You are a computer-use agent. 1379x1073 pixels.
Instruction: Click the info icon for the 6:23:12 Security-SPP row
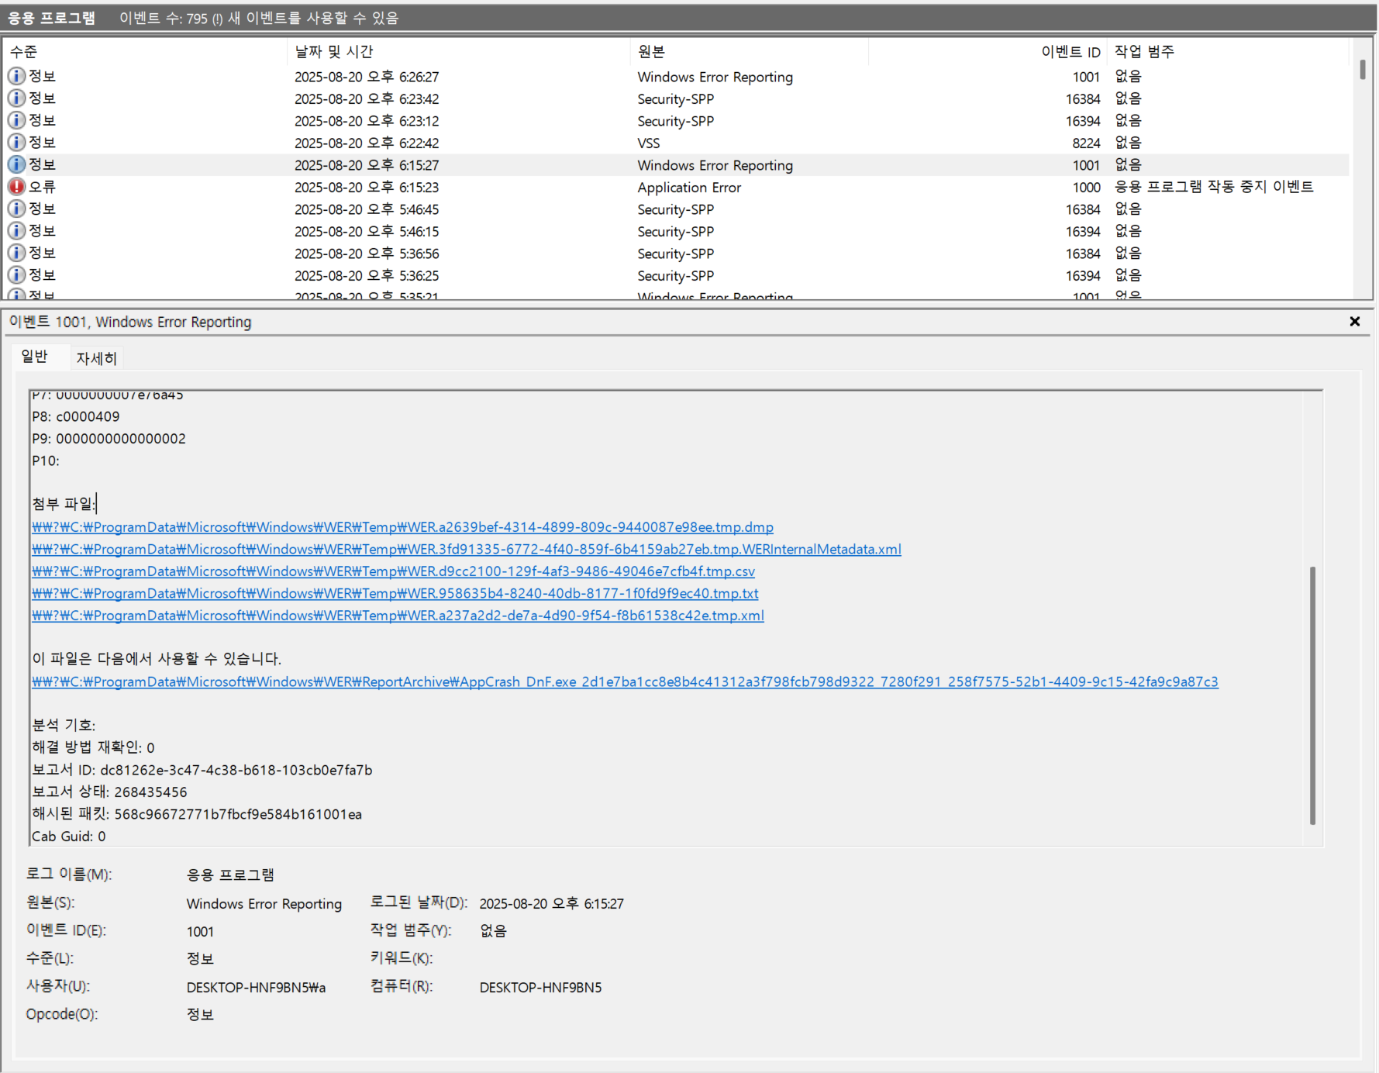16,120
